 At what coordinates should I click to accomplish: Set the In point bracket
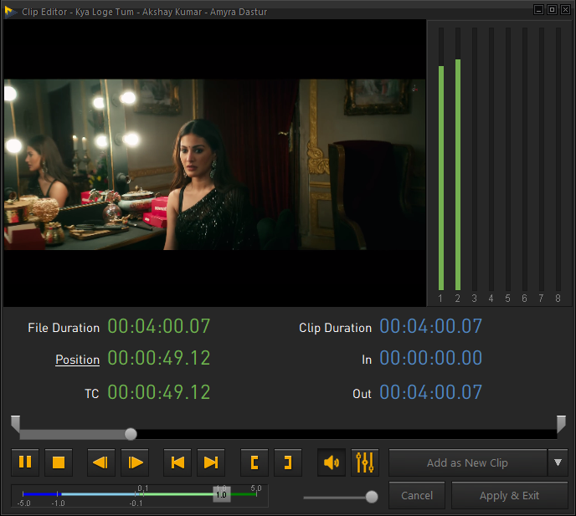254,462
